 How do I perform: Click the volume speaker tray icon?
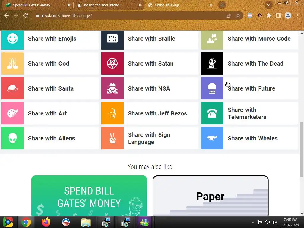(275, 222)
